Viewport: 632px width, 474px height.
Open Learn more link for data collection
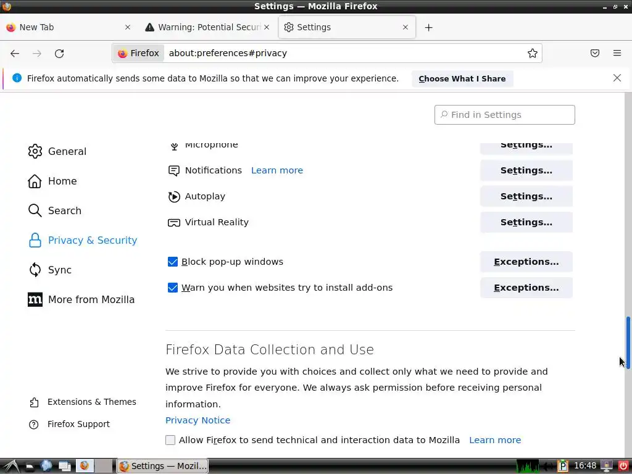495,440
